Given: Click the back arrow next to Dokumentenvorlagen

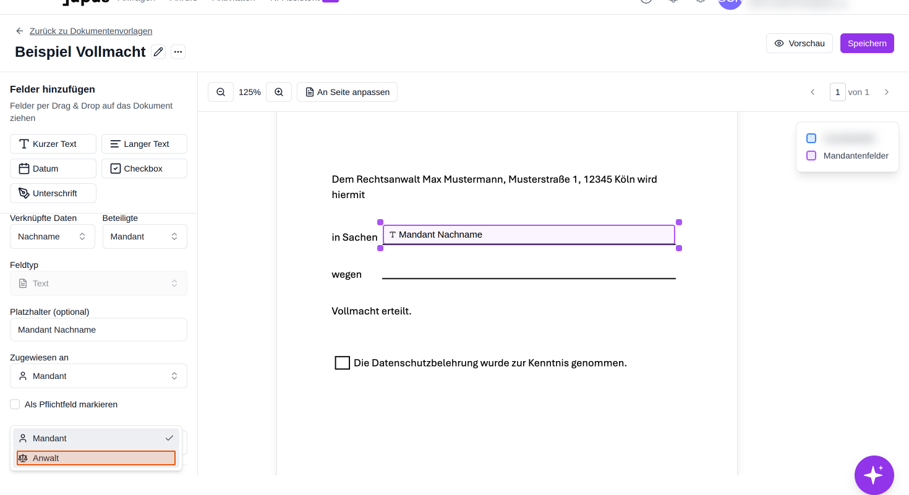Looking at the screenshot, I should 20,31.
